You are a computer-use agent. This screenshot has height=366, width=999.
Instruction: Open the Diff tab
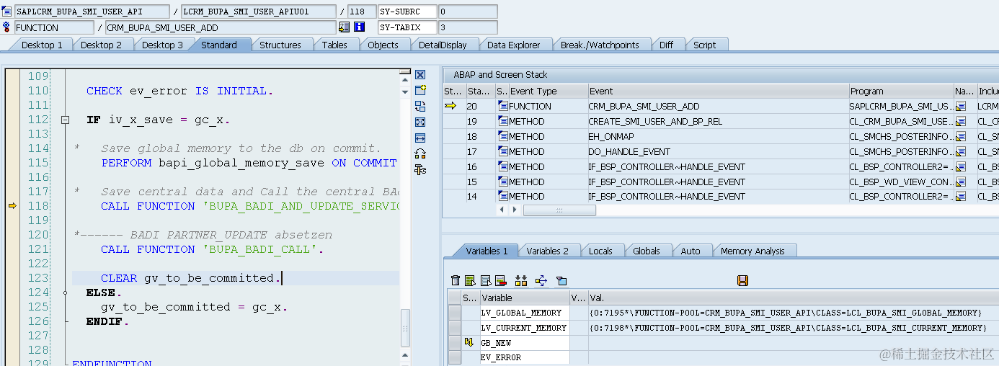tap(666, 45)
